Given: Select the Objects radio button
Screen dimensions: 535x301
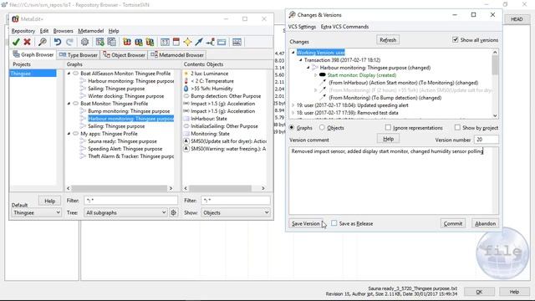Looking at the screenshot, I should point(322,127).
